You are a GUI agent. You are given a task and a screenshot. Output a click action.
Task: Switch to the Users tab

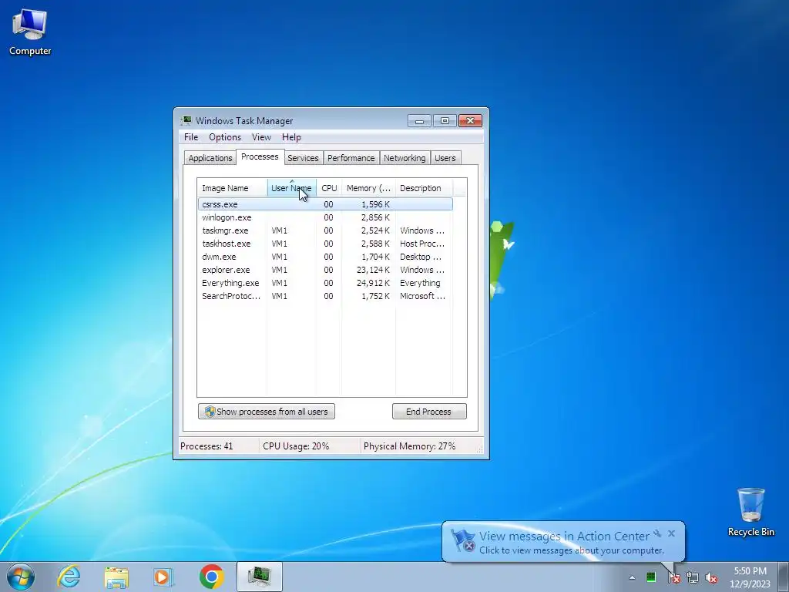pyautogui.click(x=445, y=158)
